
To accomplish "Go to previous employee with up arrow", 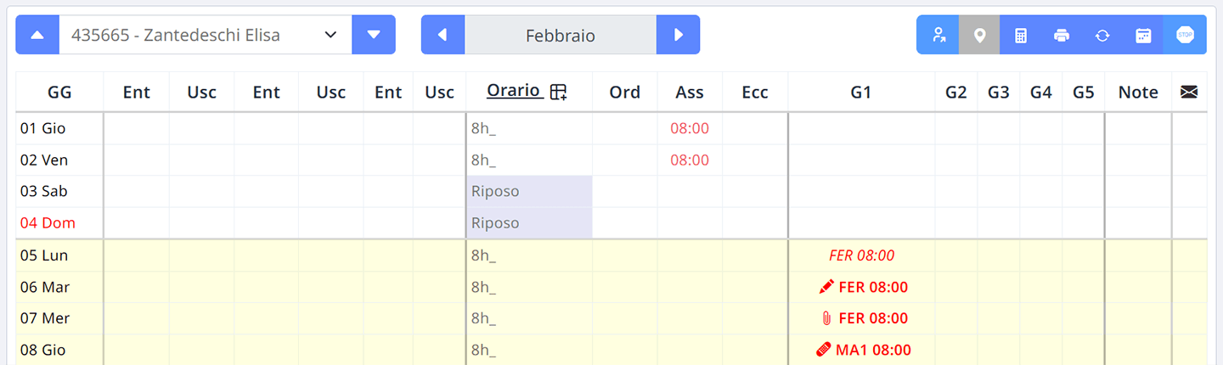I will point(37,35).
